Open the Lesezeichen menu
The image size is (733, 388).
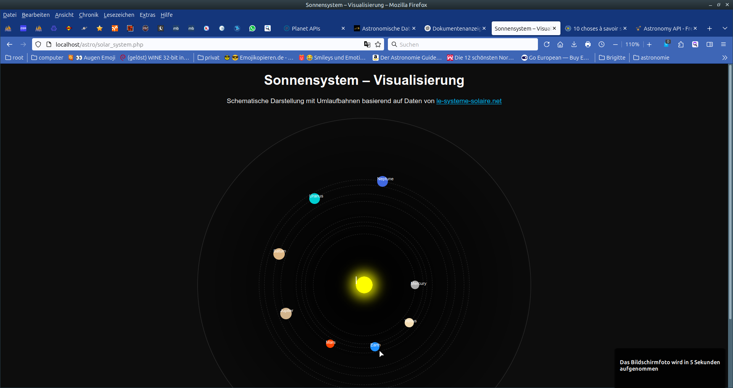tap(119, 15)
